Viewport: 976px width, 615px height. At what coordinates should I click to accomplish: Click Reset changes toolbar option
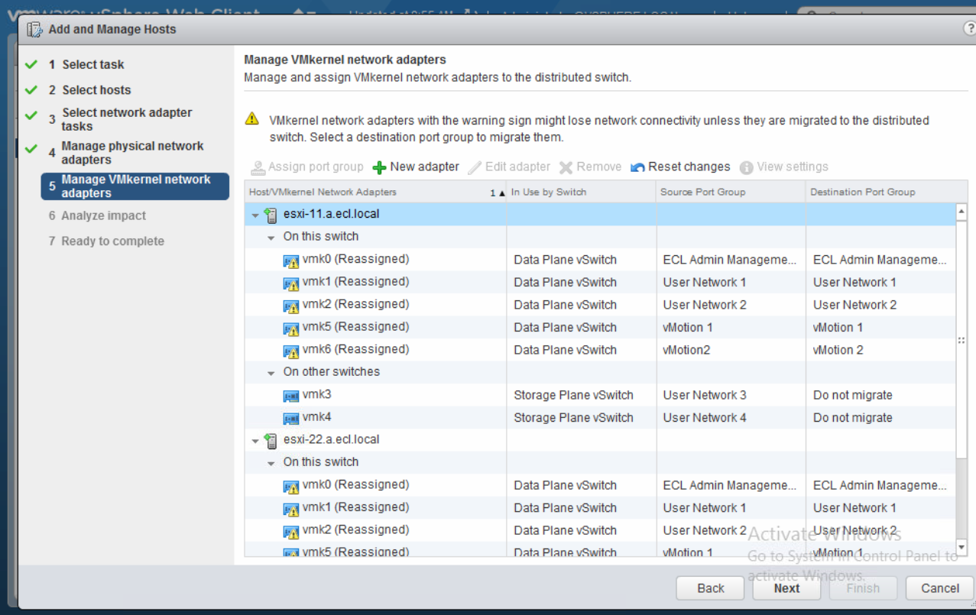[x=680, y=167]
